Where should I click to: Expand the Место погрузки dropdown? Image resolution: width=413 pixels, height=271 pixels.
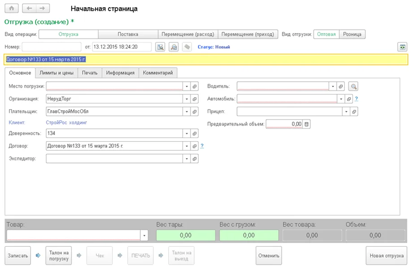pos(187,86)
